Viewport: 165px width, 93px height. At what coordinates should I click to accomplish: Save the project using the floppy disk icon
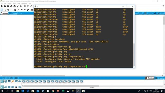(x=8, y=6)
